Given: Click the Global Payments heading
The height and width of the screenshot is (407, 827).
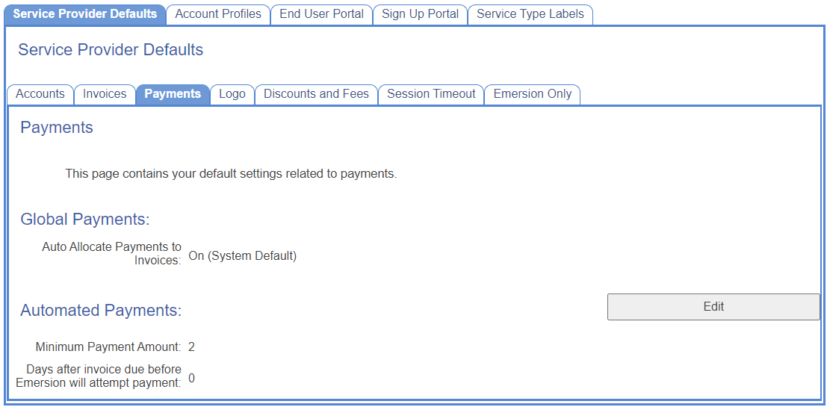Looking at the screenshot, I should click(x=85, y=220).
